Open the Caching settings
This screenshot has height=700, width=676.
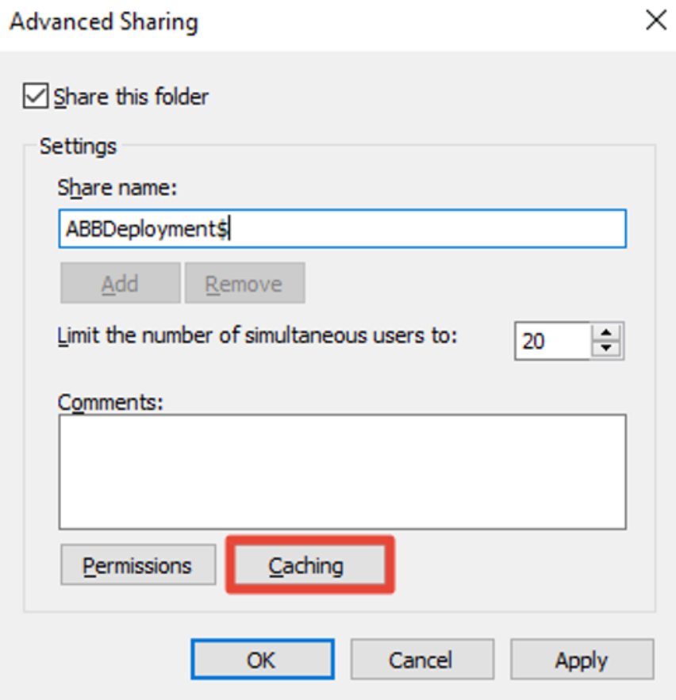[x=309, y=565]
